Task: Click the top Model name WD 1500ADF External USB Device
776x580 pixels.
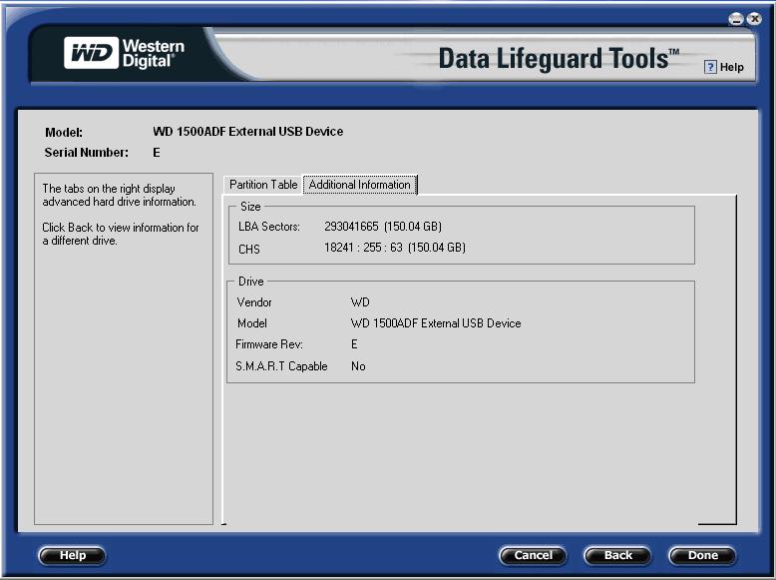Action: coord(248,131)
